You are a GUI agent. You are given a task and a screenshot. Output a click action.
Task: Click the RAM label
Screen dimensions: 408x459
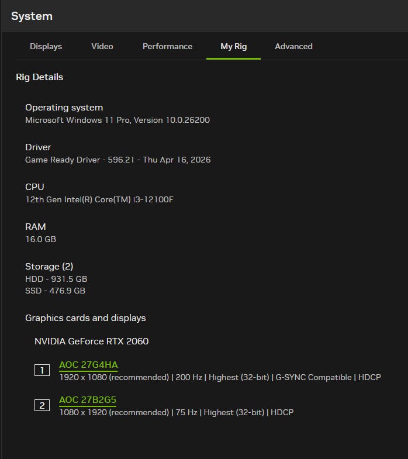(36, 227)
